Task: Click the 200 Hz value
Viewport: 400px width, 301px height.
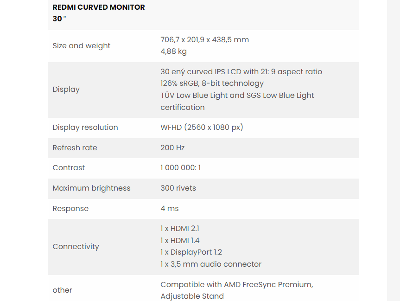Action: [172, 147]
